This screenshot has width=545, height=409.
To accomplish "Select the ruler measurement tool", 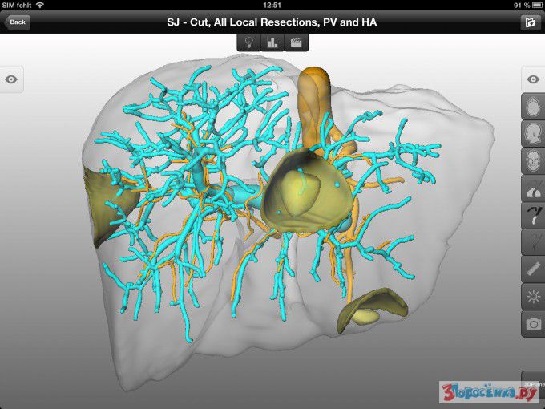I will 533,269.
